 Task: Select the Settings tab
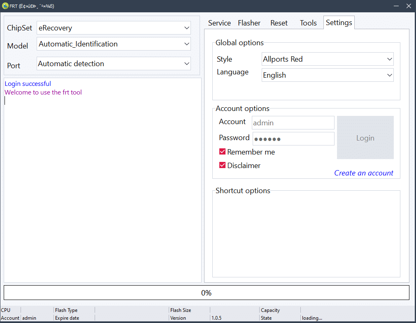coord(339,23)
